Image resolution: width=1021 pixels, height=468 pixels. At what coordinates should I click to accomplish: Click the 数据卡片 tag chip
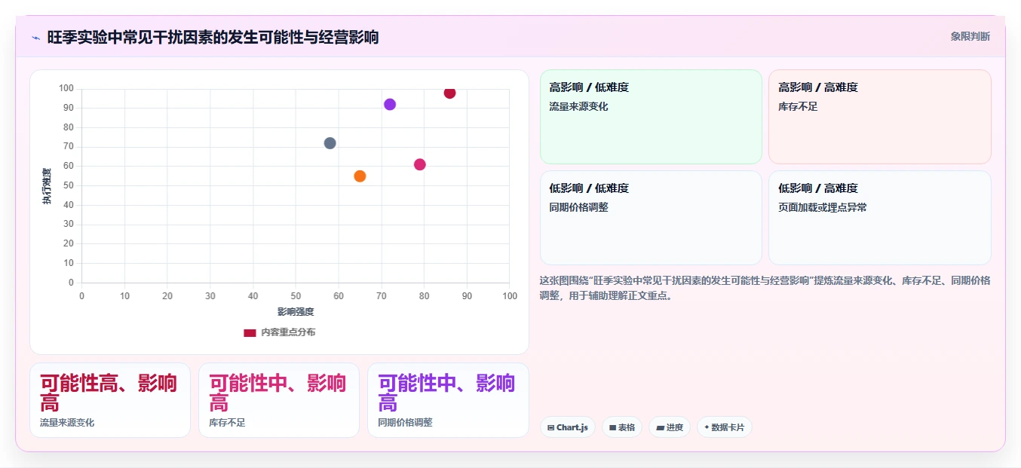724,427
